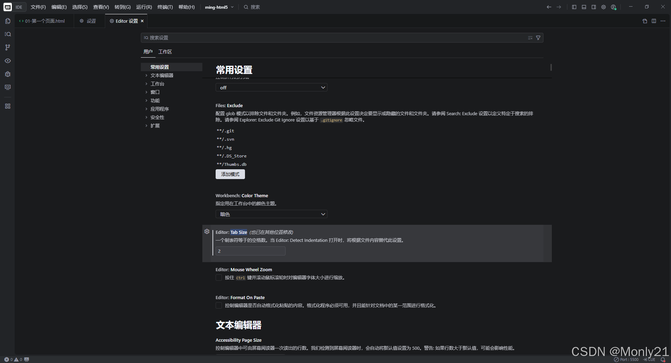Click the Tab Size value field
The height and width of the screenshot is (363, 671).
251,251
